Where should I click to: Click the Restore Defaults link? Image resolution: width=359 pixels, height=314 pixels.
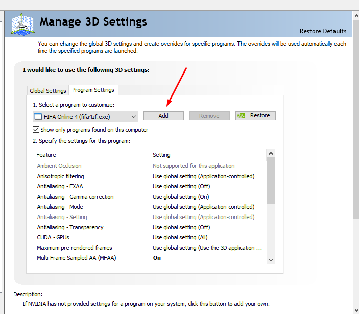[323, 31]
